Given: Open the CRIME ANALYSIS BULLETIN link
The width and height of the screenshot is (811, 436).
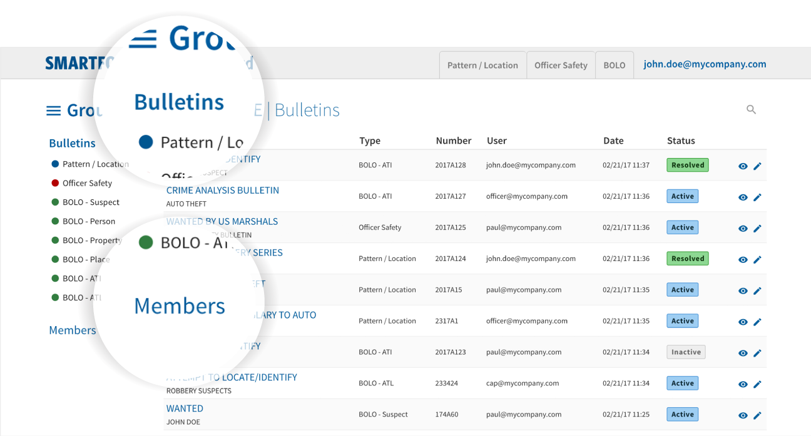Looking at the screenshot, I should (223, 191).
